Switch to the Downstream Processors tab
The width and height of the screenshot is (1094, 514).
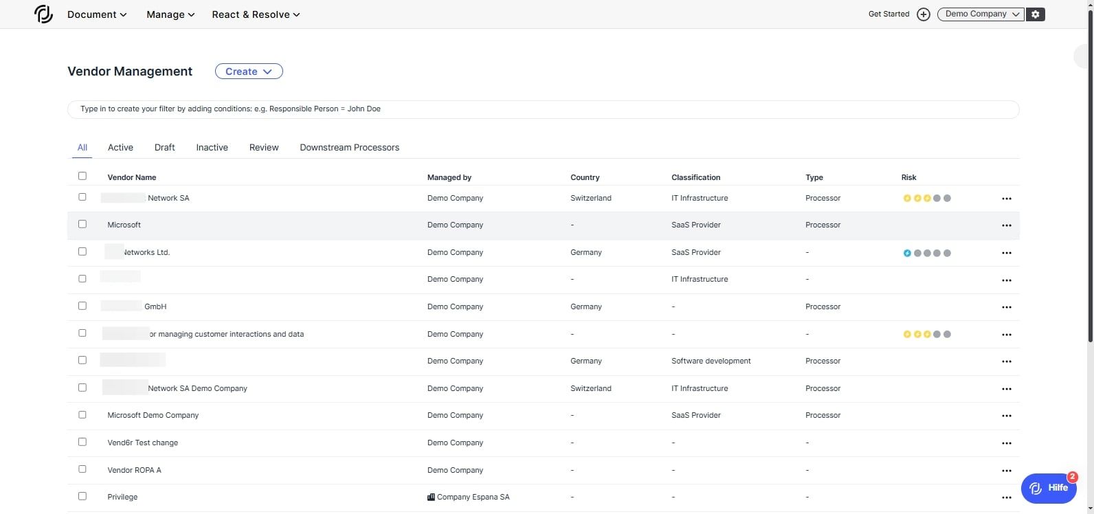pos(350,147)
